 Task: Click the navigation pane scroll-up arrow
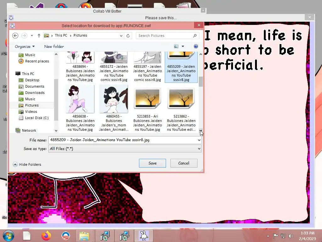[56, 54]
